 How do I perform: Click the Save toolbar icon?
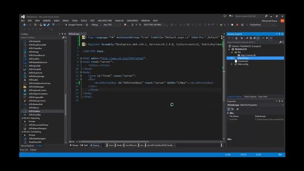(45, 25)
